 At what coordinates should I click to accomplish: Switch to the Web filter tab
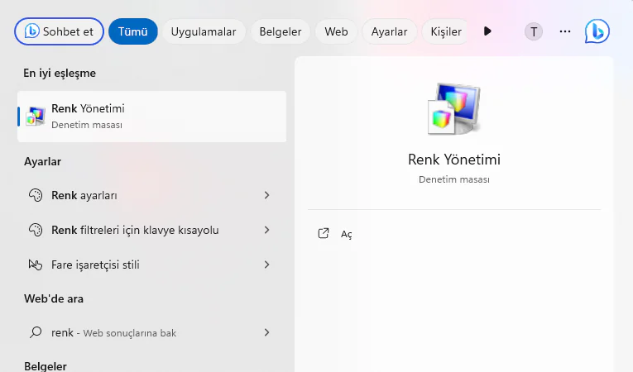pos(336,31)
